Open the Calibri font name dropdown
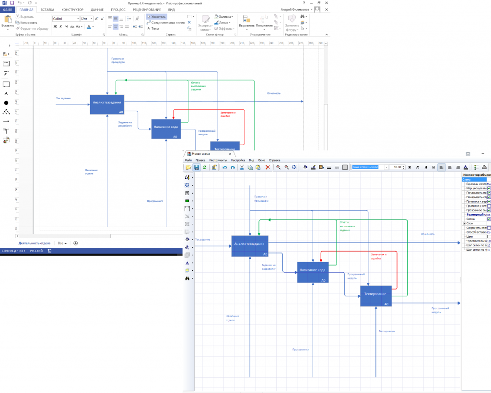 pos(78,19)
